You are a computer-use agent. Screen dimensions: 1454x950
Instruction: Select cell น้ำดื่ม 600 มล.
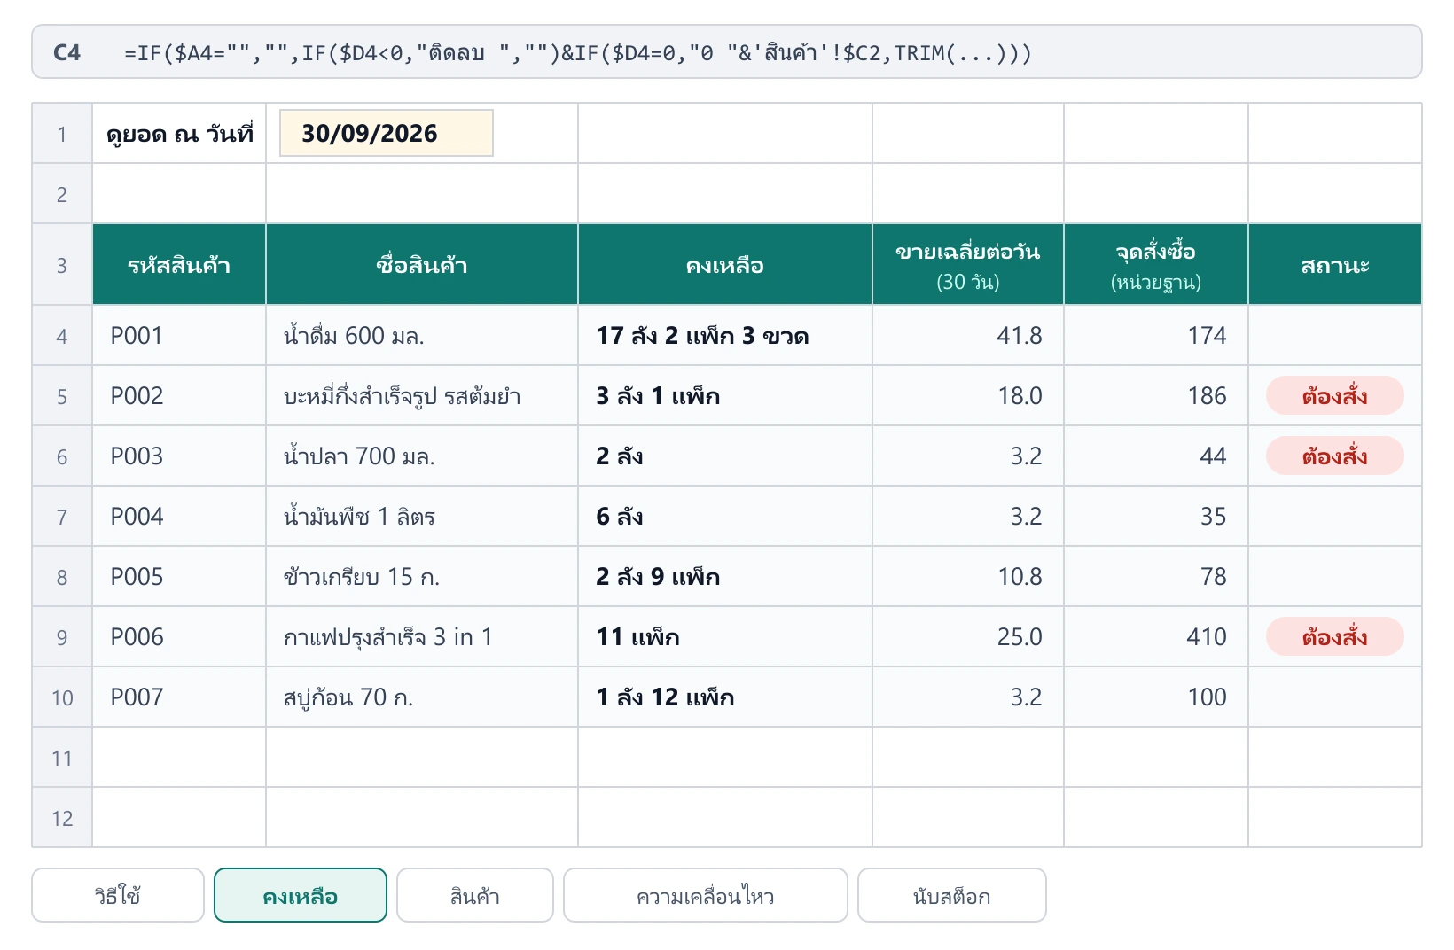tap(422, 336)
